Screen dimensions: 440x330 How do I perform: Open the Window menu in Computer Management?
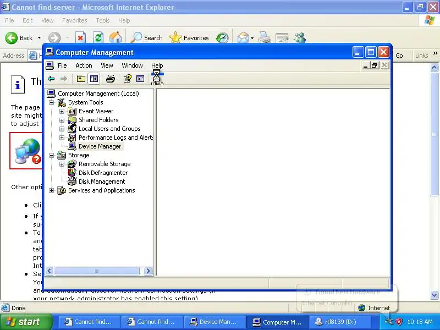132,65
